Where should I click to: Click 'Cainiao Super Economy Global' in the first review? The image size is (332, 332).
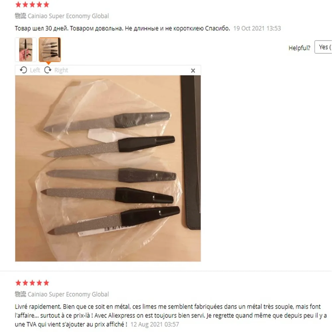(68, 16)
